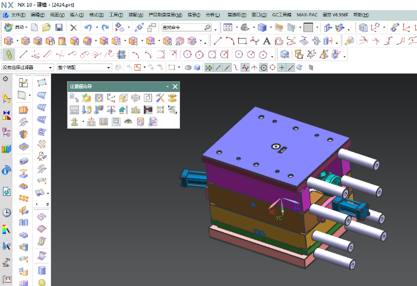
Task: Close the 注塑模向导 floating toolbar
Action: coord(175,87)
